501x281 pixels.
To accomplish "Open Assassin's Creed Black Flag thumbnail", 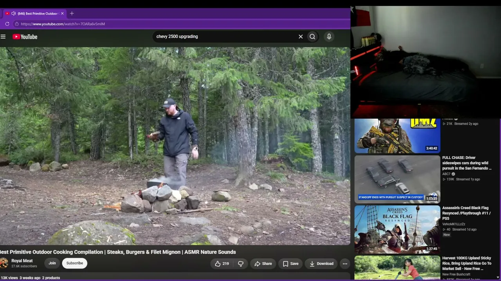I will pos(397,229).
